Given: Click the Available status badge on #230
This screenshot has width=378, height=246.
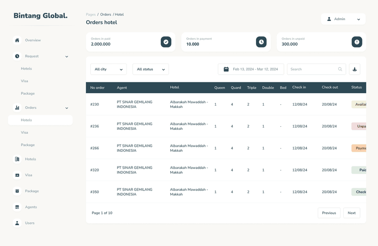Looking at the screenshot, I should 359,104.
